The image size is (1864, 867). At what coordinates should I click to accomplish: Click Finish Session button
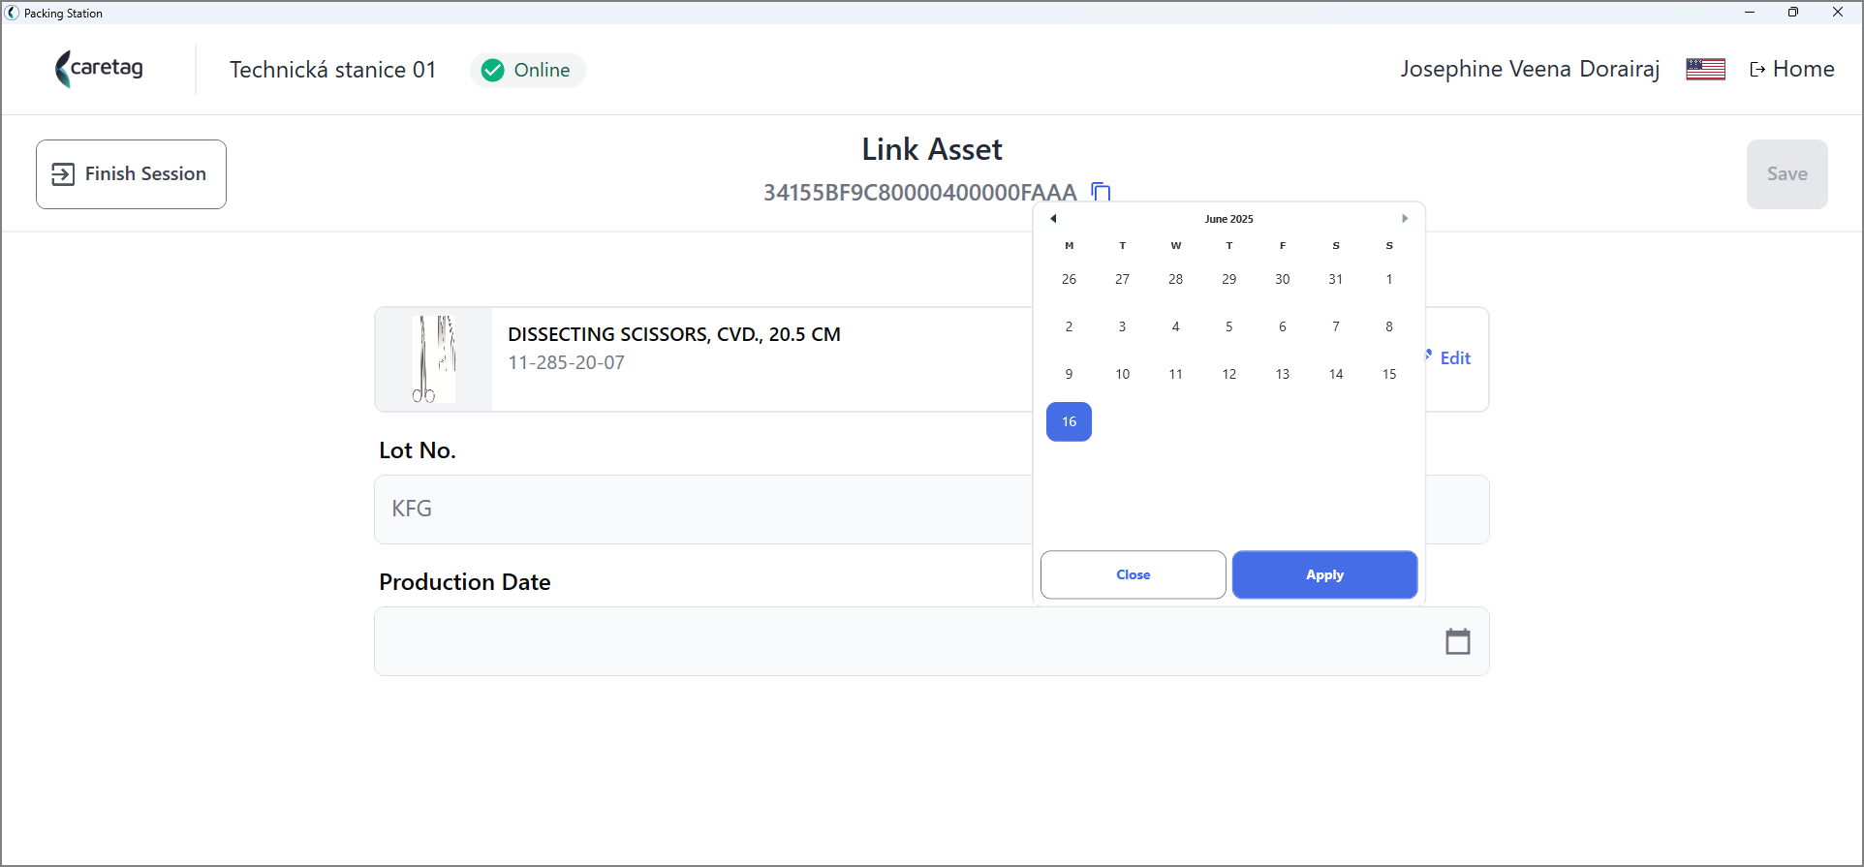pos(131,174)
